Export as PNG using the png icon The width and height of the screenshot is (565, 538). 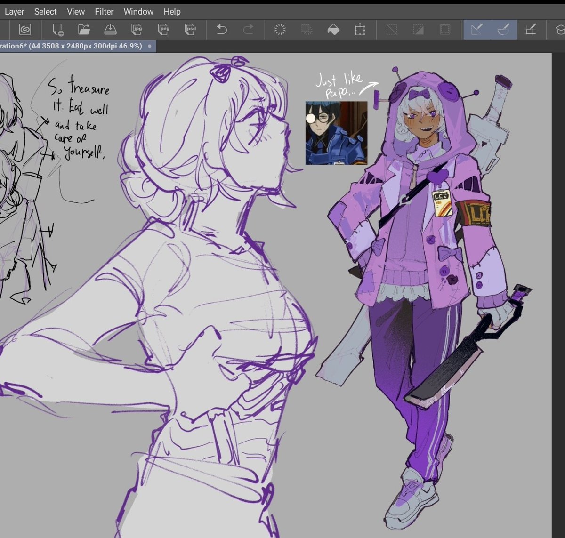[164, 30]
